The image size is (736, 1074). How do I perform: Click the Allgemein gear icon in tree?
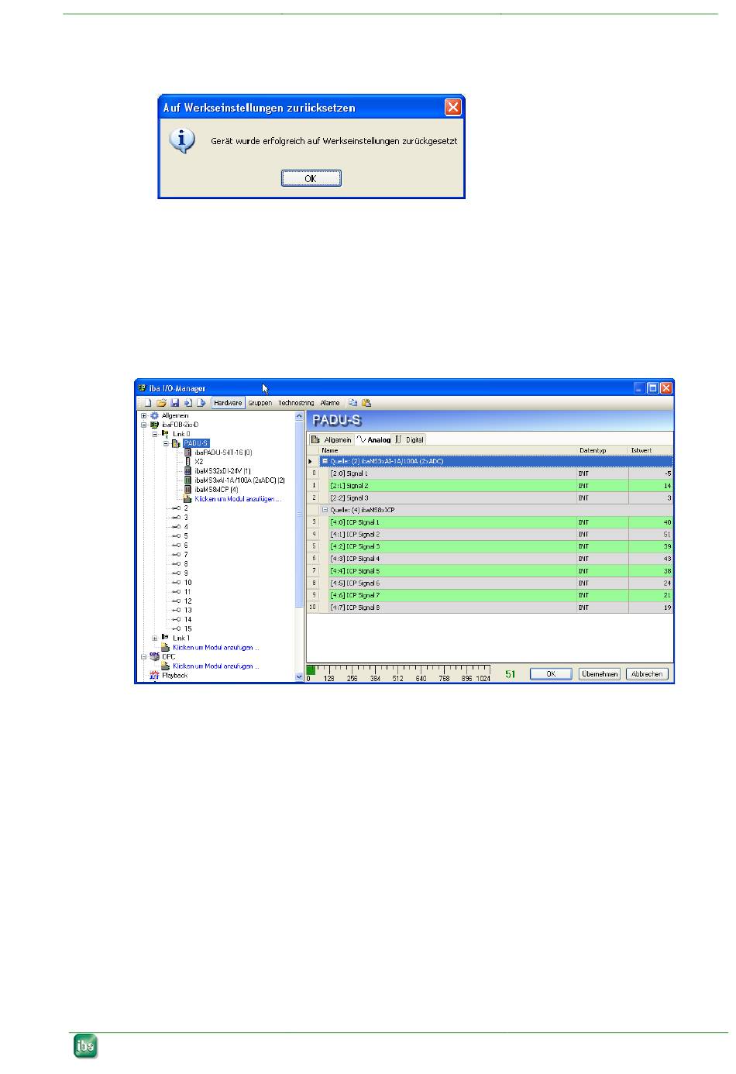click(154, 416)
